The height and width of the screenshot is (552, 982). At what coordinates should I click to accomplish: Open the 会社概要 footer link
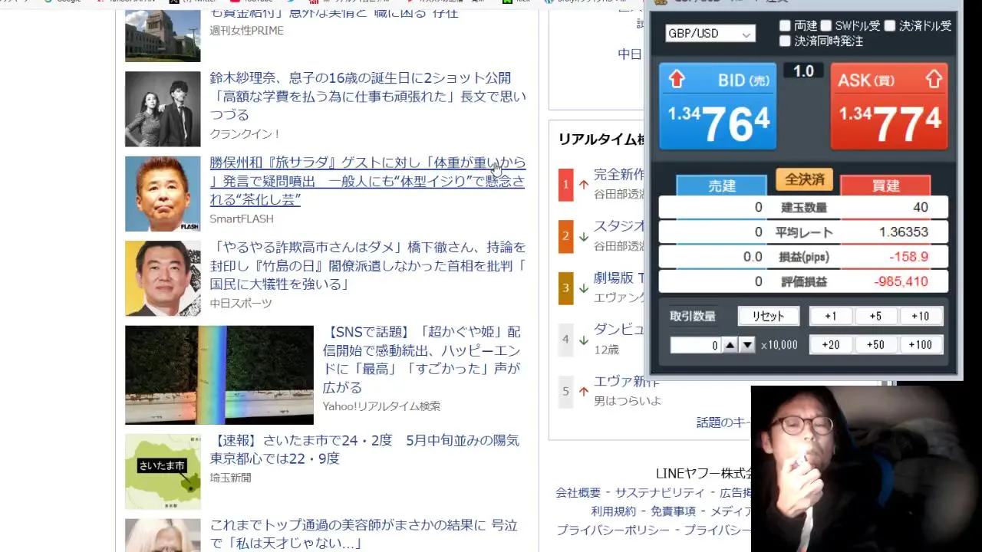pos(578,493)
